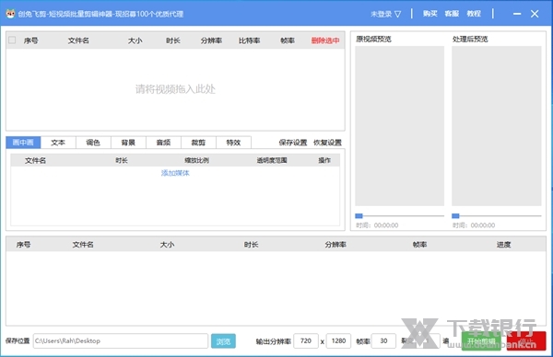Click the processed video preview seek slider
Viewport: 553px width, 357px height.
496,216
